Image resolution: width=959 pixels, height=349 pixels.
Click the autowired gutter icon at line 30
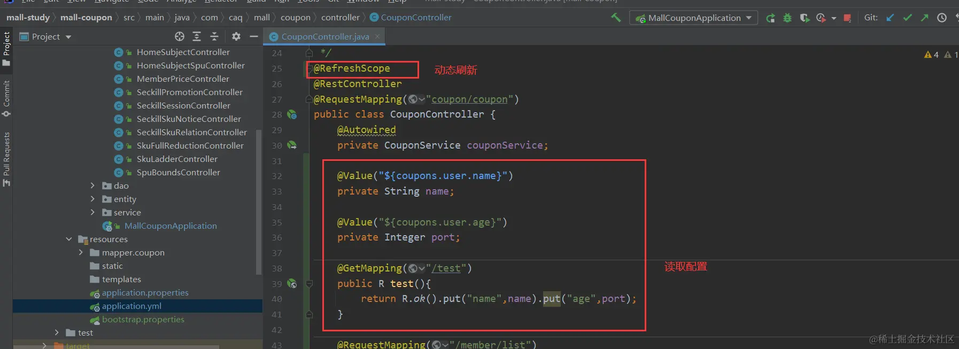click(x=292, y=145)
